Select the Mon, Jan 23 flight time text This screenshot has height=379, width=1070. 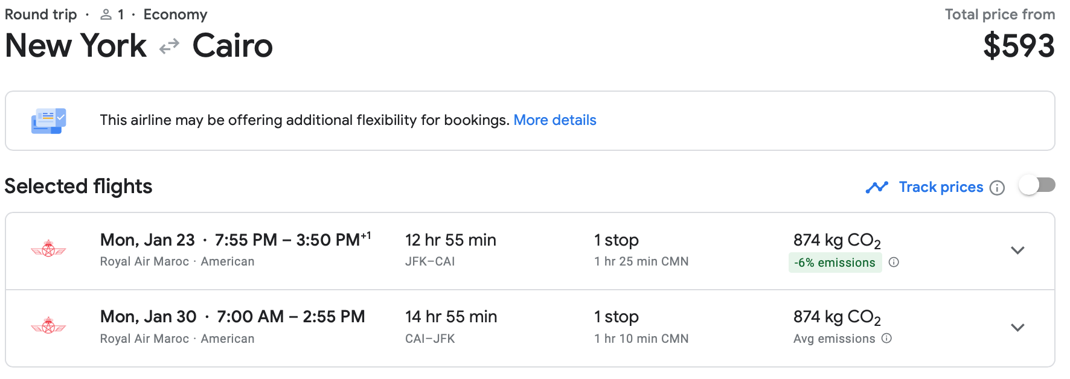235,240
